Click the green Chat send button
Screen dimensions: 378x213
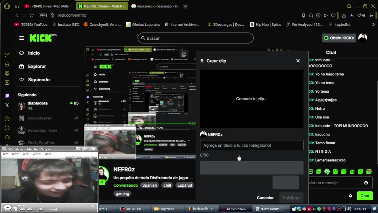(x=365, y=196)
